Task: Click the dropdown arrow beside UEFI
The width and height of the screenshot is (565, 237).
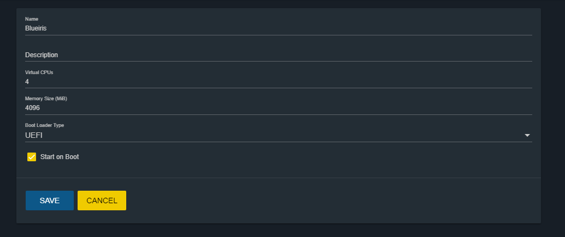Action: (x=527, y=135)
